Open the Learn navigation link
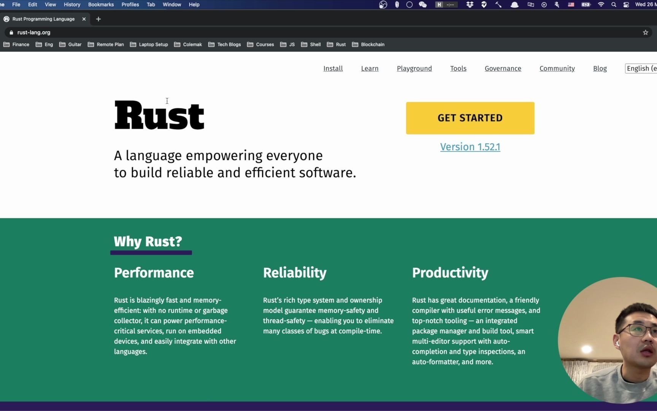The height and width of the screenshot is (411, 657). (x=370, y=68)
